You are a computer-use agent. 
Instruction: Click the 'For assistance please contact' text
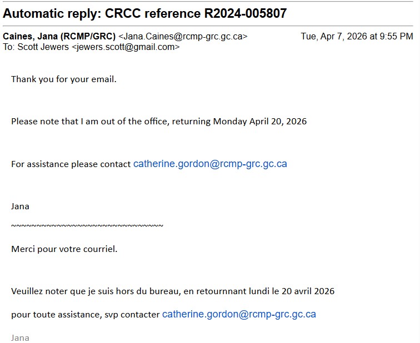71,164
